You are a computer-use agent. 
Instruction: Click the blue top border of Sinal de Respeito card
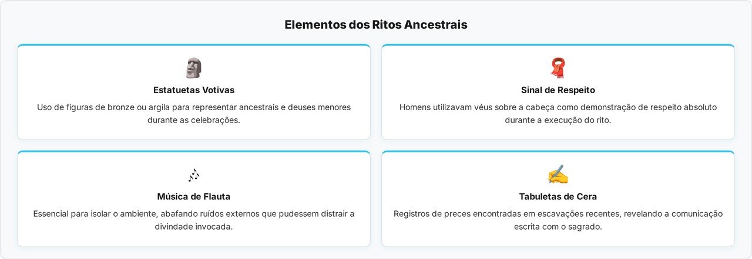coord(558,45)
